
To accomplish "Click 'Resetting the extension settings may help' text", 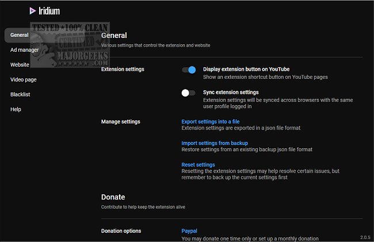I will (261, 174).
